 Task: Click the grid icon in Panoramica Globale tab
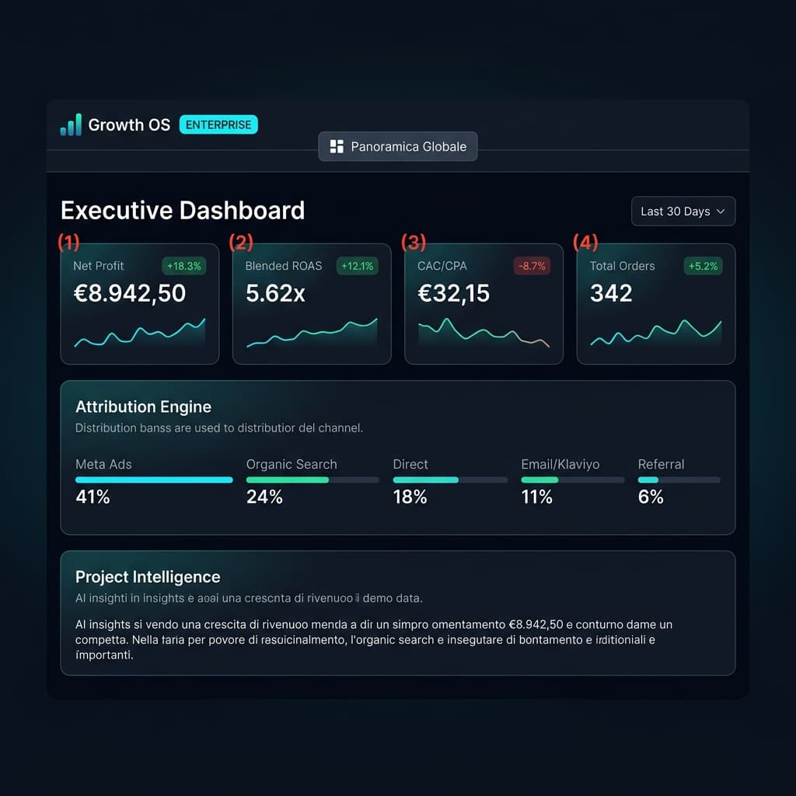(x=337, y=147)
